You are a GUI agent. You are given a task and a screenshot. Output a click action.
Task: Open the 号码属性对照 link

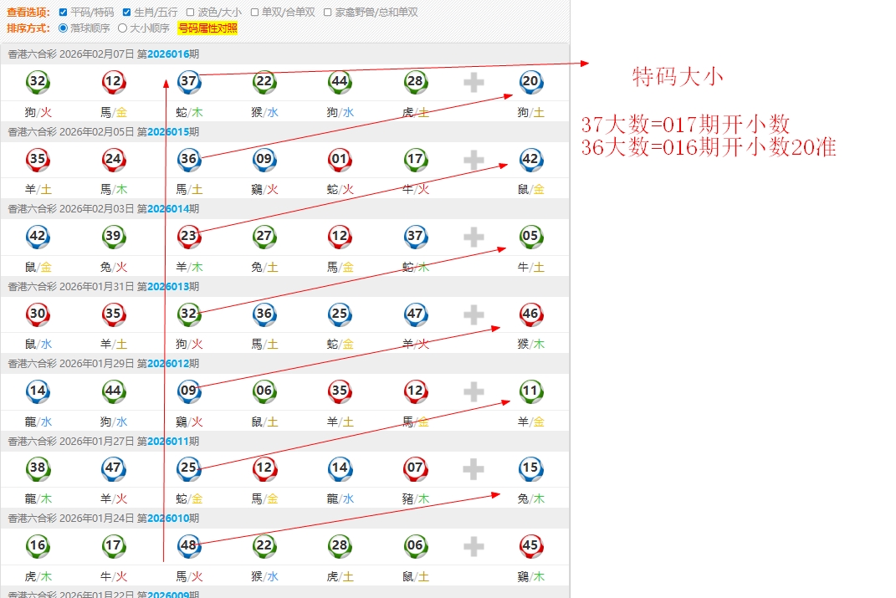click(207, 28)
